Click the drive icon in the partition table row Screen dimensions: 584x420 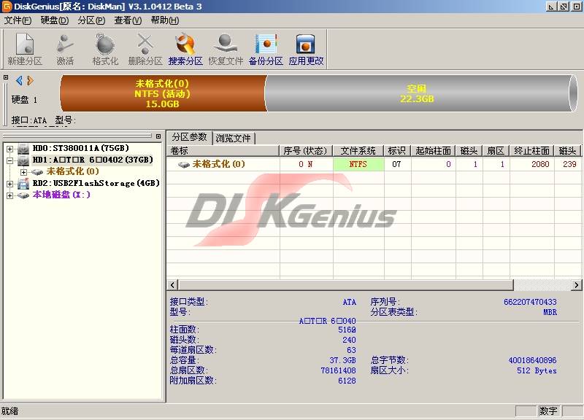click(x=184, y=165)
